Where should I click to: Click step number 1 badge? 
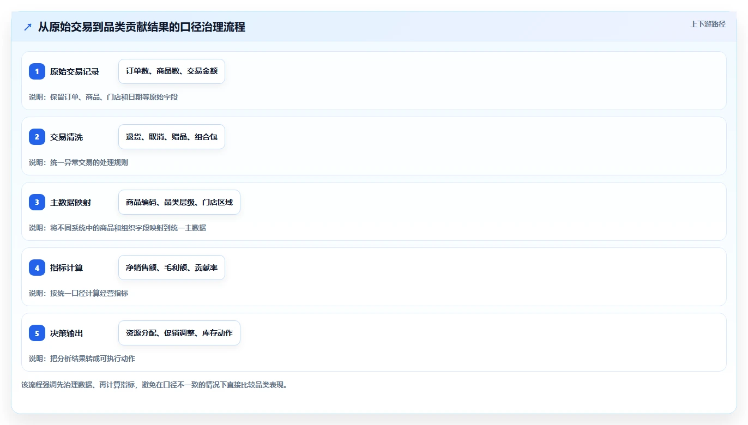(37, 71)
